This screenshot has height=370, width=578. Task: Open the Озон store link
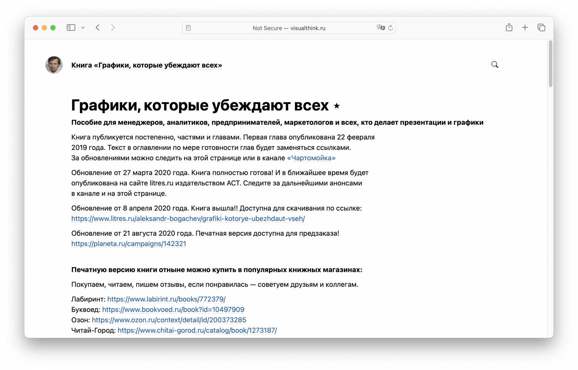(x=169, y=320)
